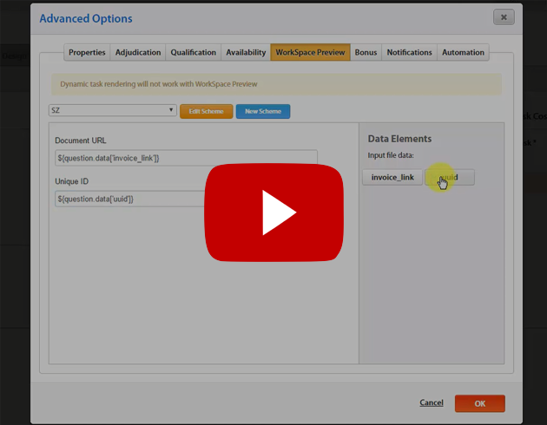547x425 pixels.
Task: Click the Data Elements heading
Action: coord(399,139)
